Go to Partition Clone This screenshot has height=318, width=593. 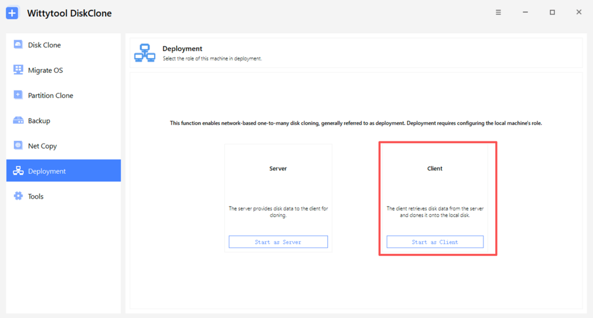coord(64,96)
